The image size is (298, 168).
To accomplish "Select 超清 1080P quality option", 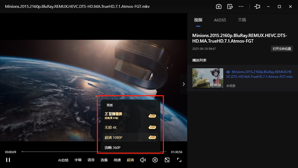I will pyautogui.click(x=113, y=138).
